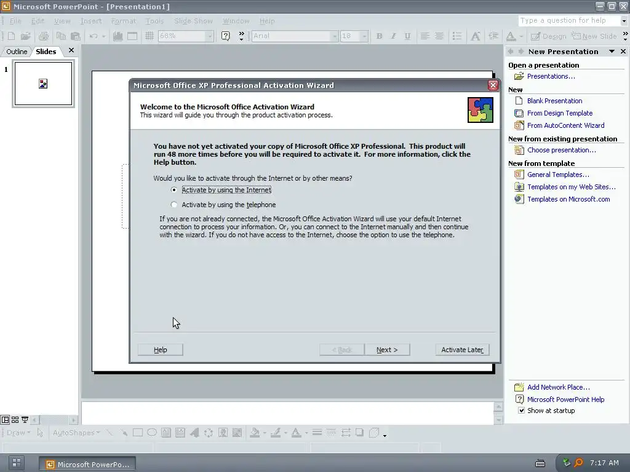
Task: Open the Arial font name dropdown
Action: click(x=334, y=36)
